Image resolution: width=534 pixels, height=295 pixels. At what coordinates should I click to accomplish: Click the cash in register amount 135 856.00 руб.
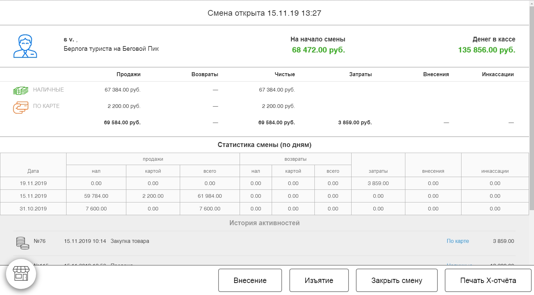[x=487, y=50]
